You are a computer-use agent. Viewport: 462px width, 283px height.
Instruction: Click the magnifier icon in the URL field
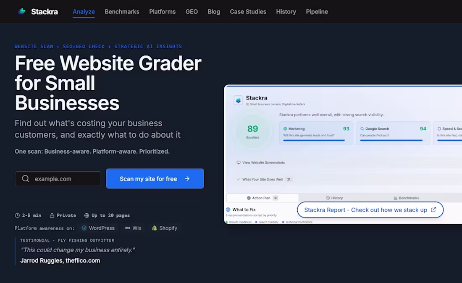coord(26,179)
